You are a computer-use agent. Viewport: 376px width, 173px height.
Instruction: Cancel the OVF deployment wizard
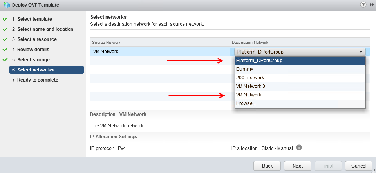(358, 166)
